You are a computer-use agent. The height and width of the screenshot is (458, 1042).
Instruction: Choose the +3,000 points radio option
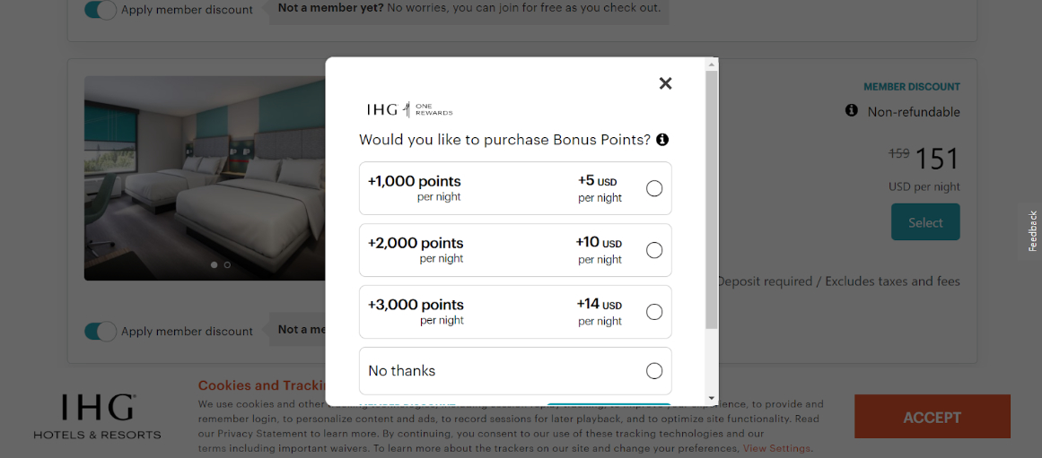pos(654,312)
